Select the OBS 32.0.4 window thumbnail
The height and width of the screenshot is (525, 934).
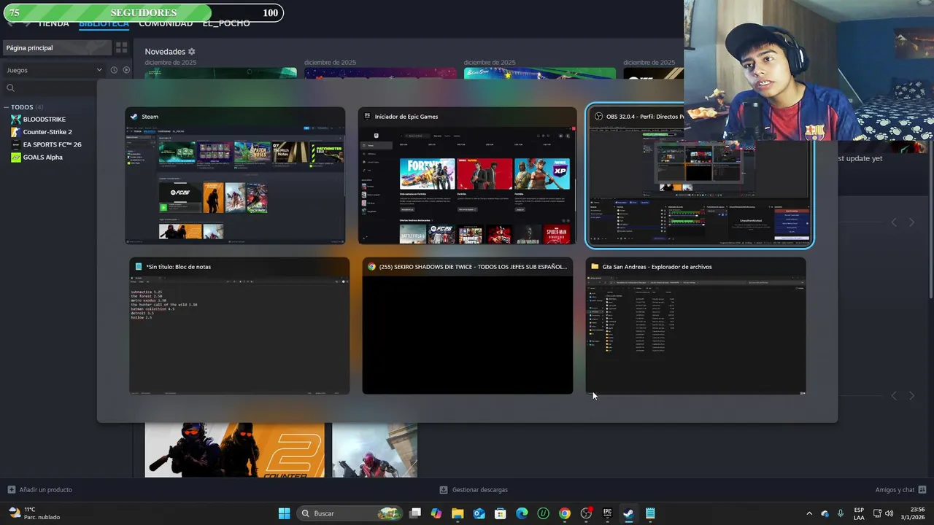pos(699,176)
